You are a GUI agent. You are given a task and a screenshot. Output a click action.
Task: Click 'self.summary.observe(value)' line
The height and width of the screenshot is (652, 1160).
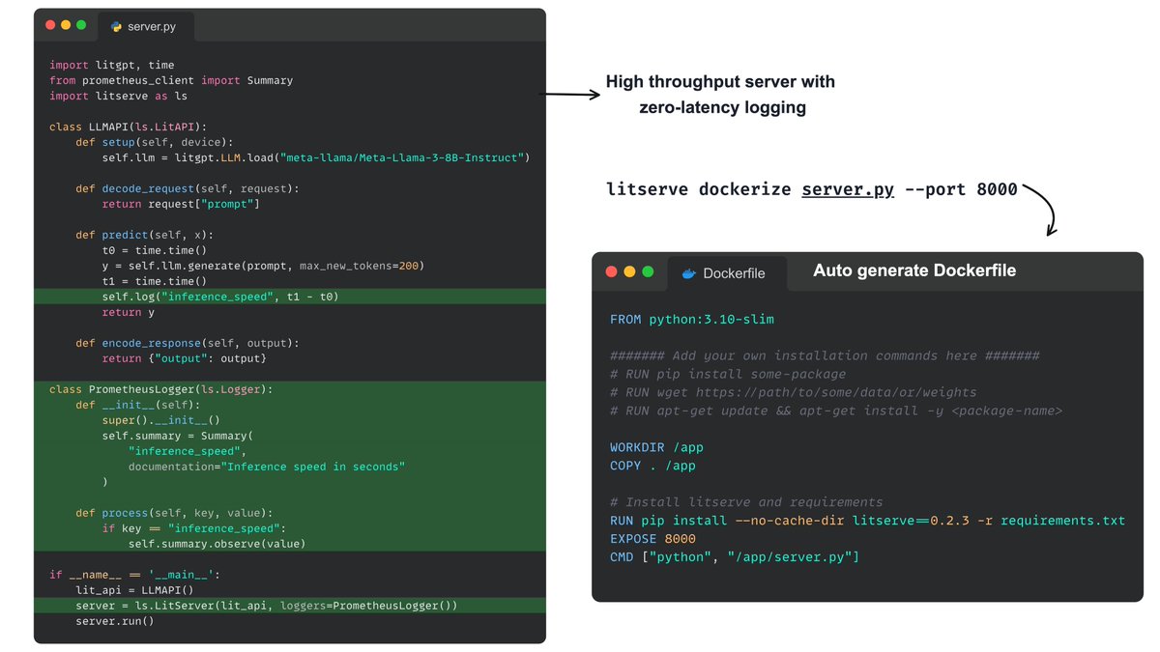coord(217,544)
